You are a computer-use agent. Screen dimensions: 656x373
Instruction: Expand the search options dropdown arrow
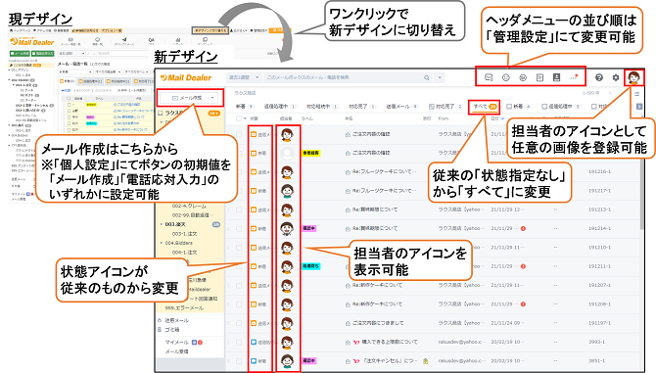440,77
